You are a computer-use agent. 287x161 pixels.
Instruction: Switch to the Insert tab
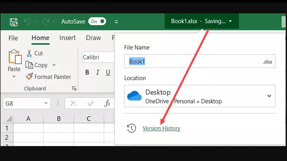click(67, 38)
